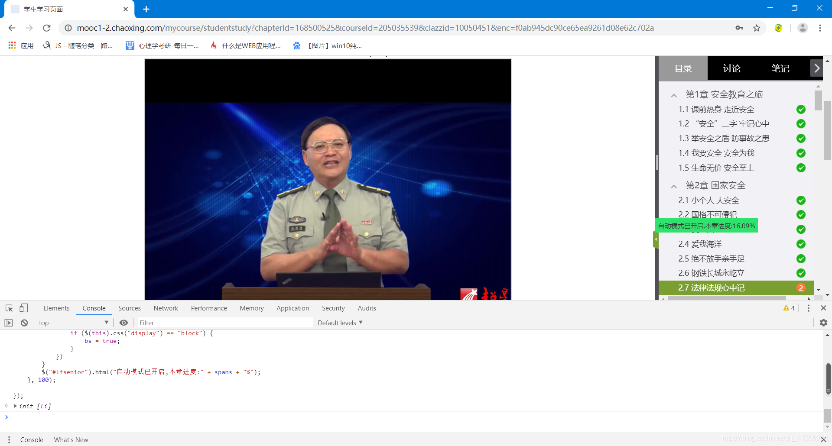Image resolution: width=832 pixels, height=446 pixels.
Task: Click the yellow extension icon near the address bar
Action: click(x=779, y=28)
